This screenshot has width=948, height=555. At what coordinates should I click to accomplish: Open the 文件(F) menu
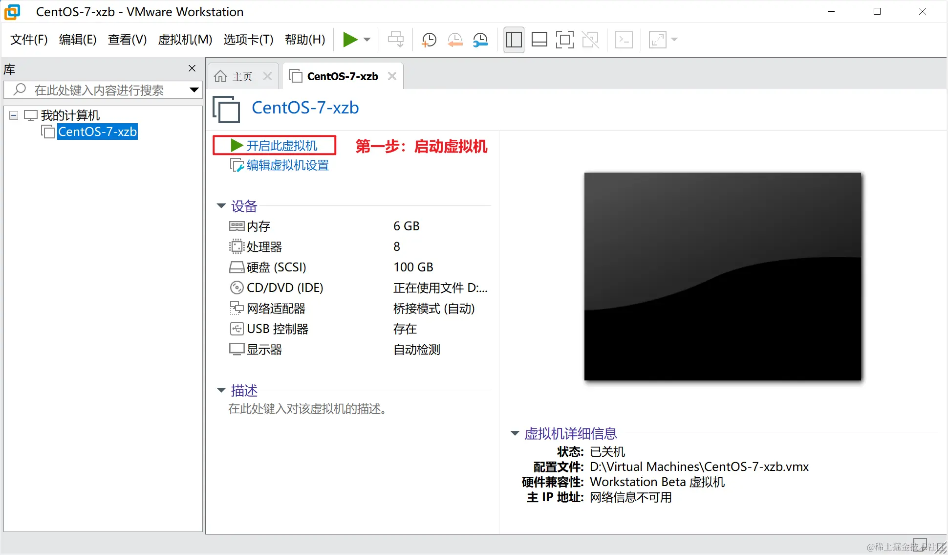29,40
